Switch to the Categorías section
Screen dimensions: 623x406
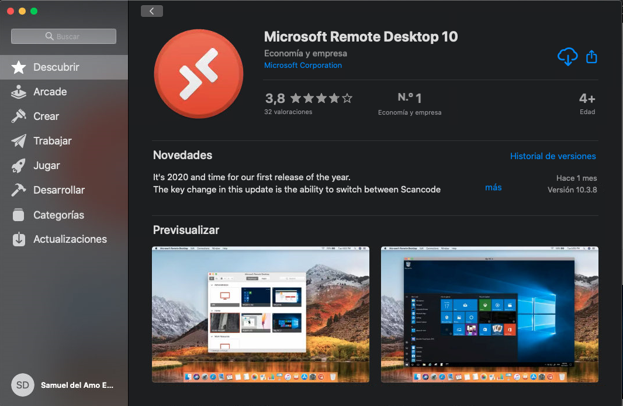[58, 215]
